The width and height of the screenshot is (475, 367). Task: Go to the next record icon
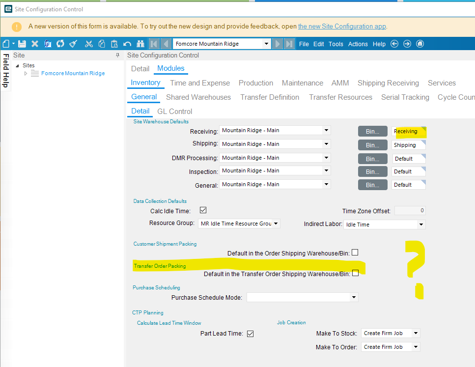[x=277, y=44]
